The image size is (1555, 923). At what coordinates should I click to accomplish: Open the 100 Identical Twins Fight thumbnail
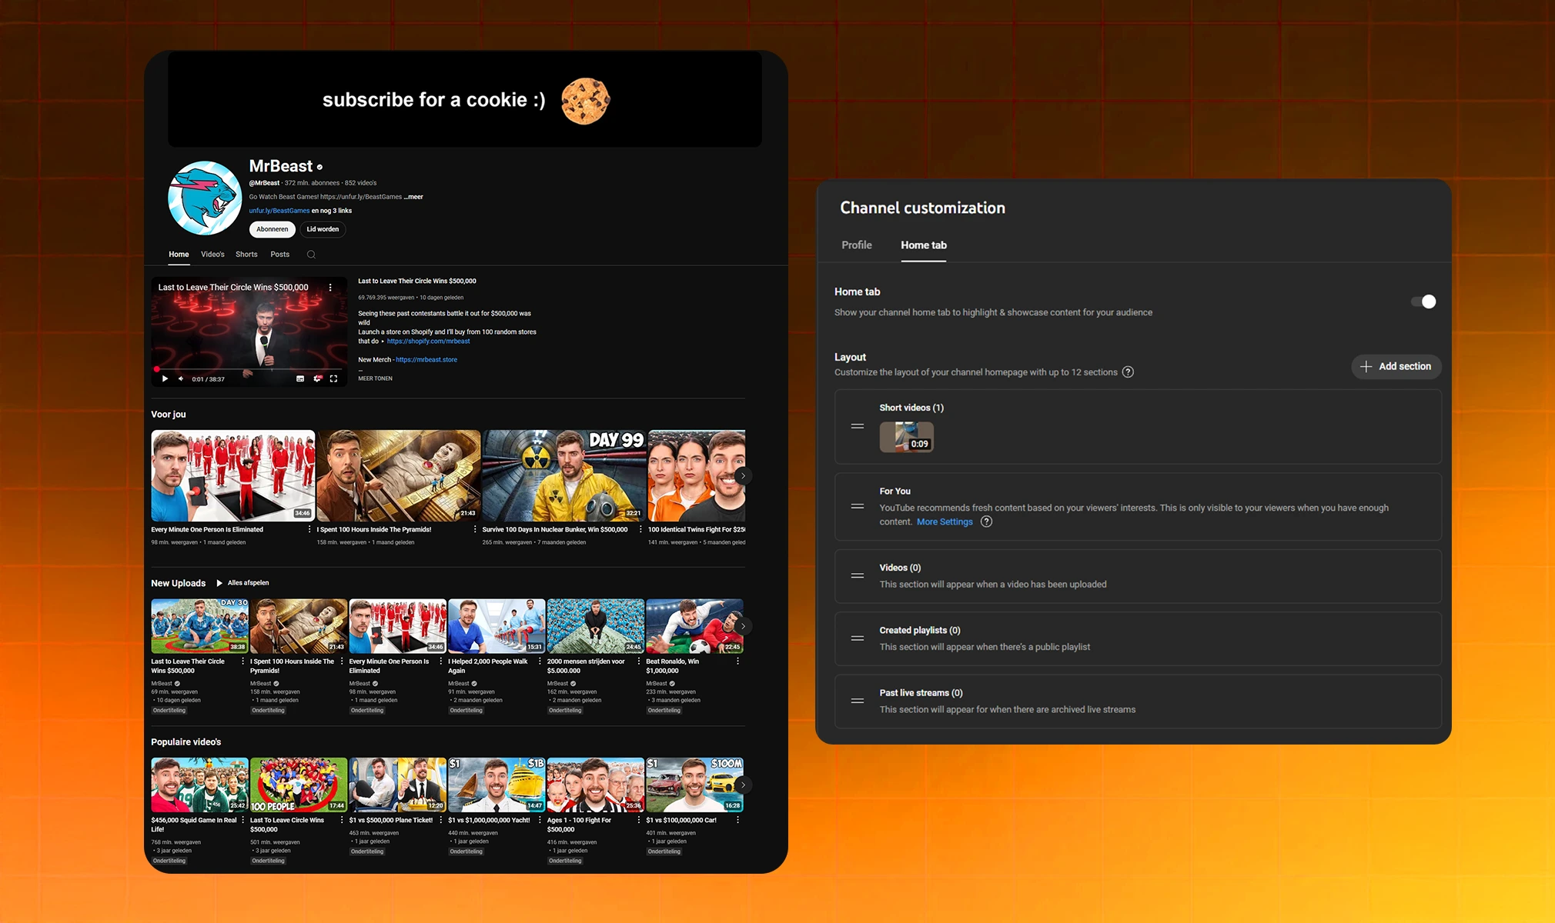[x=697, y=476]
